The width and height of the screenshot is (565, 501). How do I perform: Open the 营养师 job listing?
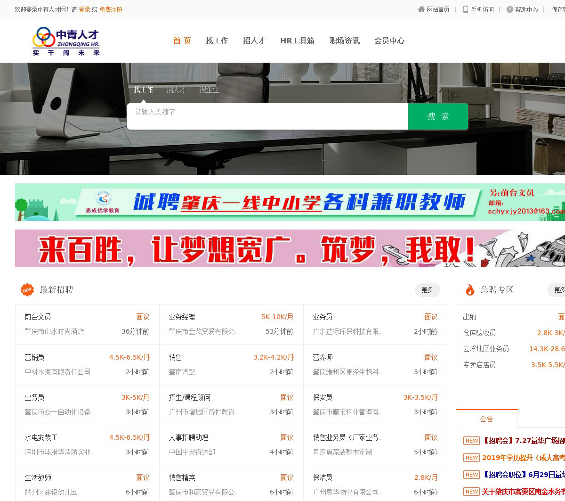[323, 357]
